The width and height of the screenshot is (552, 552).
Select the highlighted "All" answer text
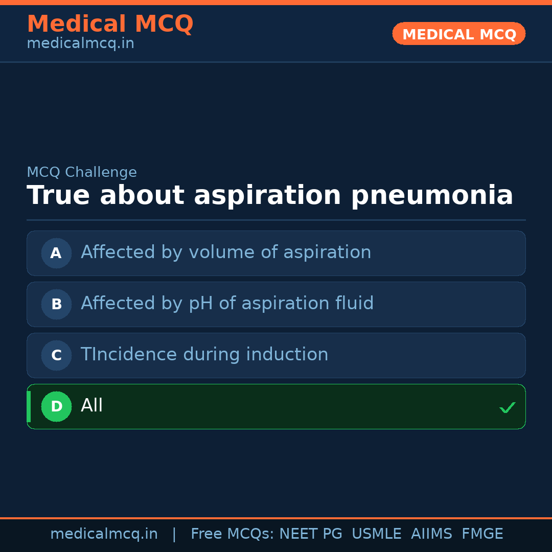point(92,406)
